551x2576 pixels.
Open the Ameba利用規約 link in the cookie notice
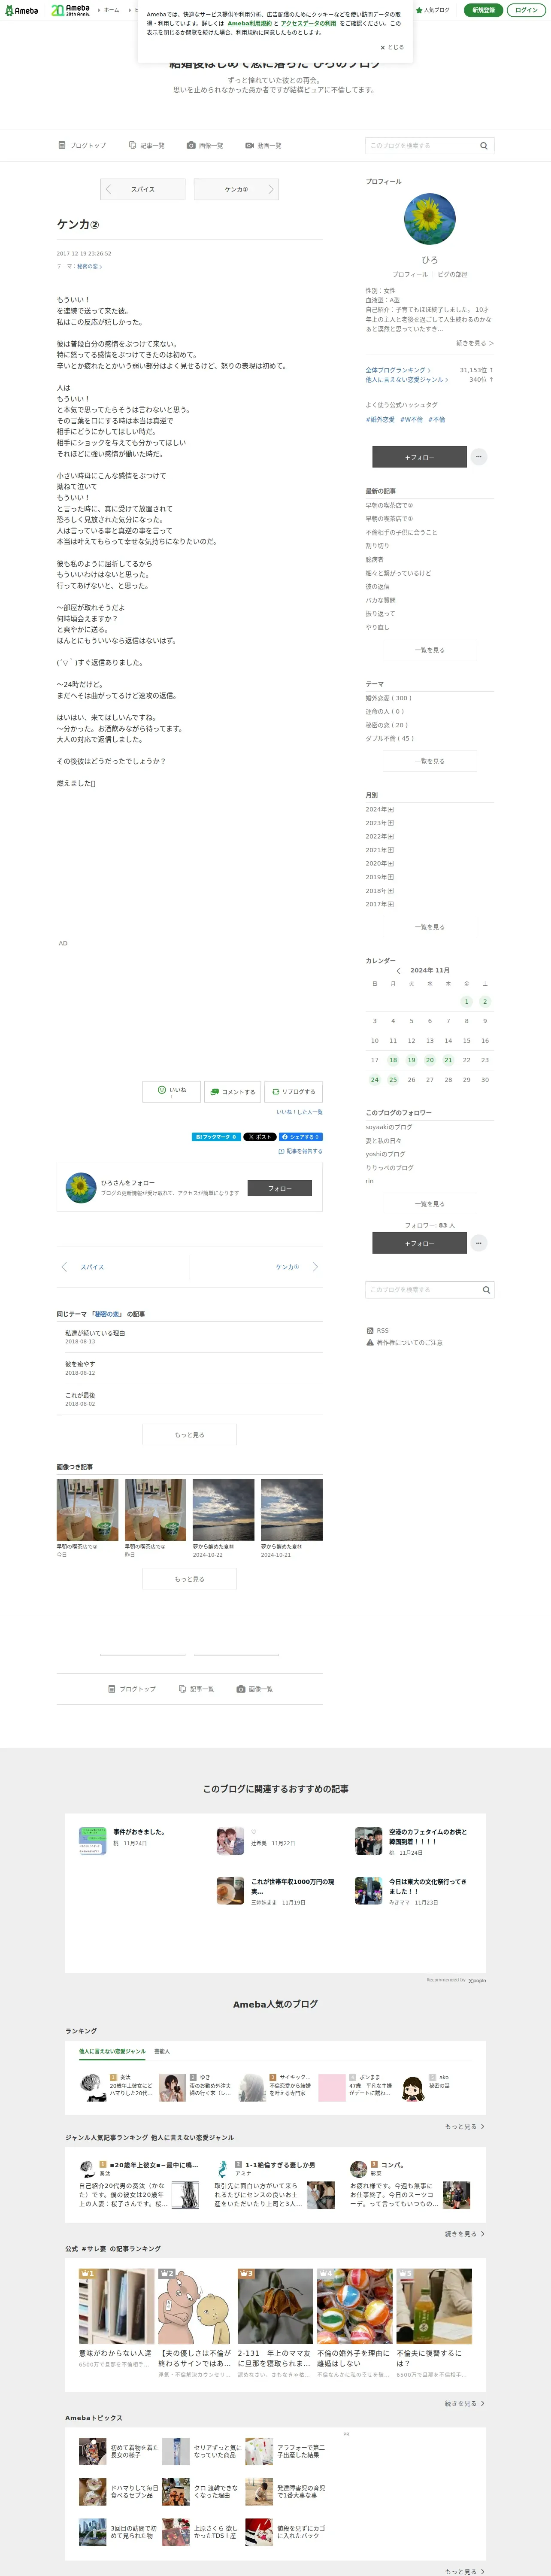point(249,23)
